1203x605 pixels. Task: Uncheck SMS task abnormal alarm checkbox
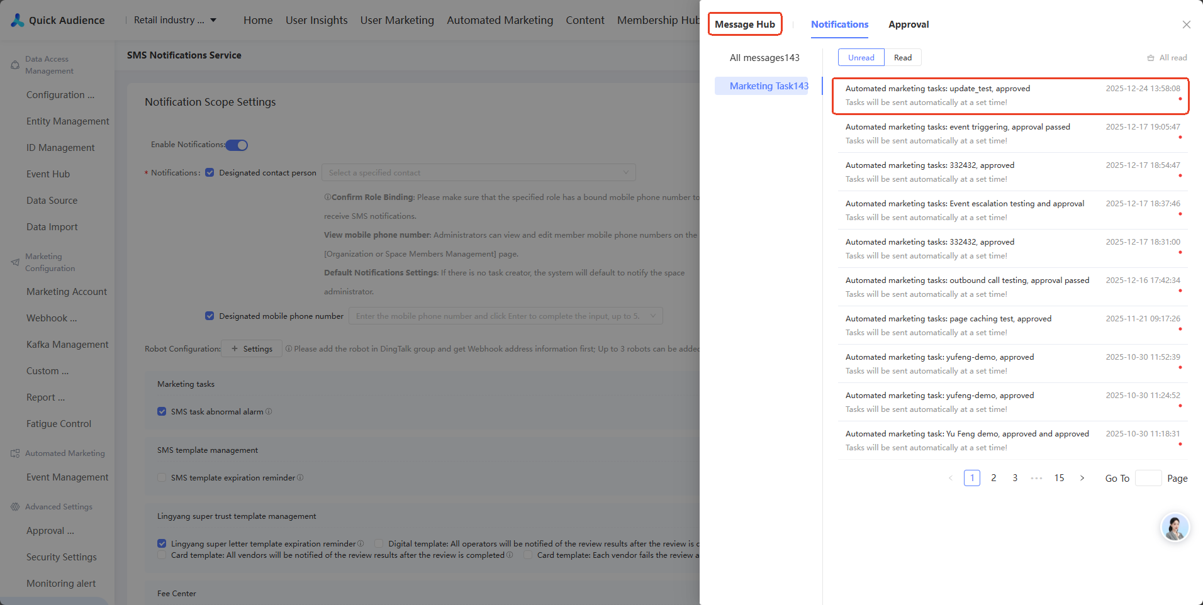(x=162, y=412)
